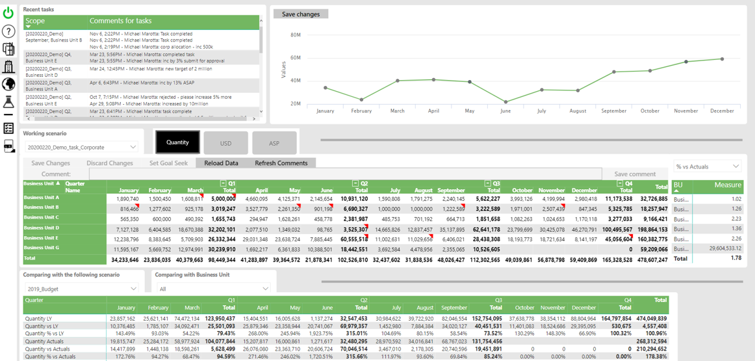Switch to the Quantity tab
Viewport: 755px width, 361px height.
[x=177, y=142]
